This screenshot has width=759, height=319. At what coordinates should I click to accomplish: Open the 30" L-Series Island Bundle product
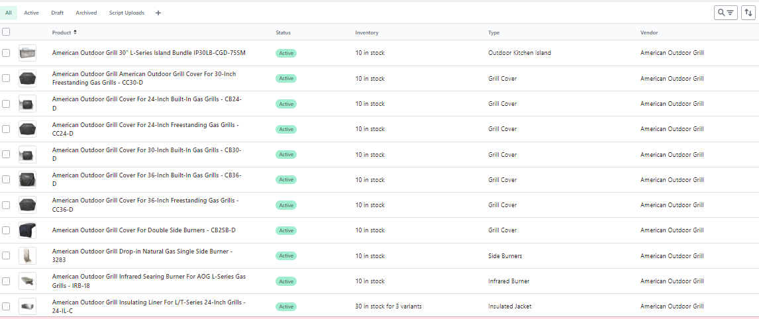click(148, 53)
